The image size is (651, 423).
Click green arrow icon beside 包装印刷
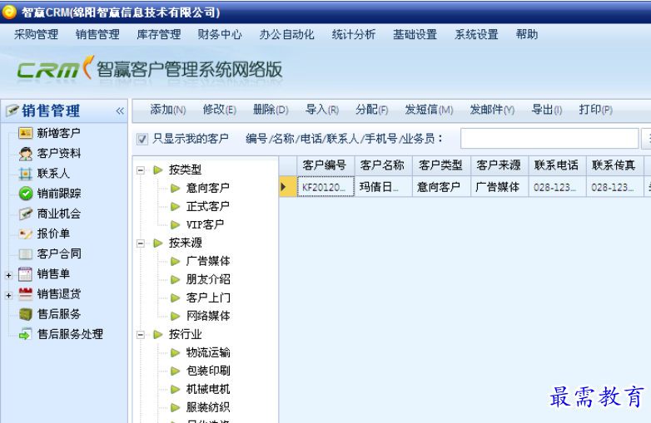tap(175, 371)
